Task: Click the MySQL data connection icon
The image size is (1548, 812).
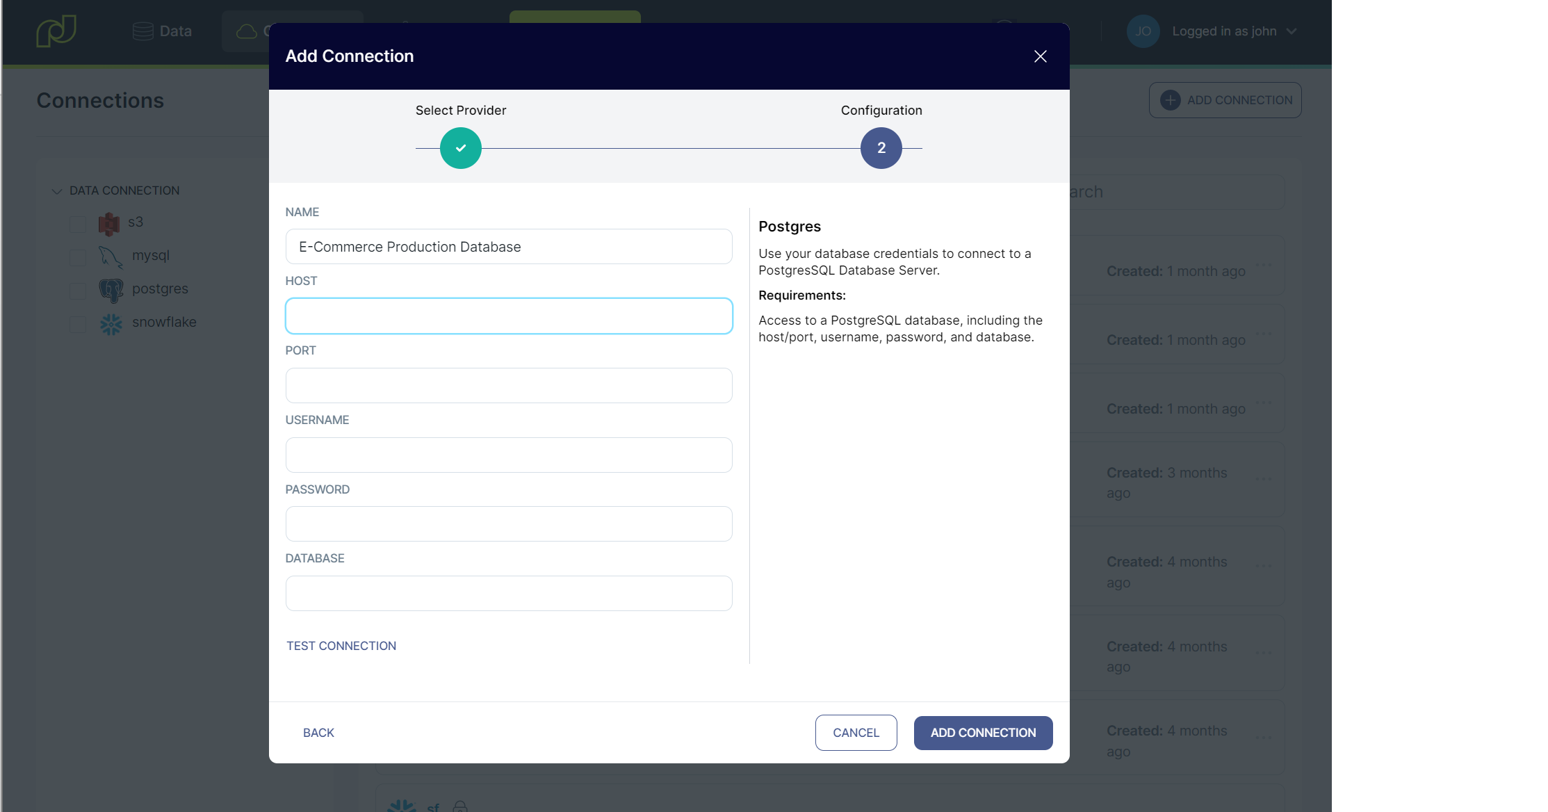Action: tap(110, 255)
